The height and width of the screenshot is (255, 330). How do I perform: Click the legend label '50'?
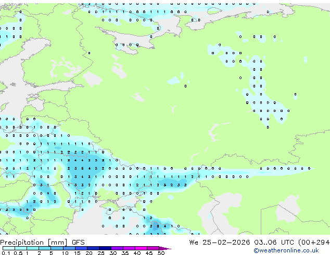(161, 253)
